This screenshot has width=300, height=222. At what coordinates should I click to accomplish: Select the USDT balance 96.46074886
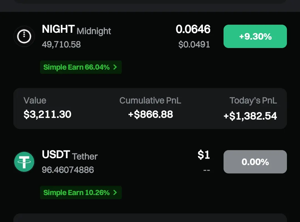tap(68, 170)
